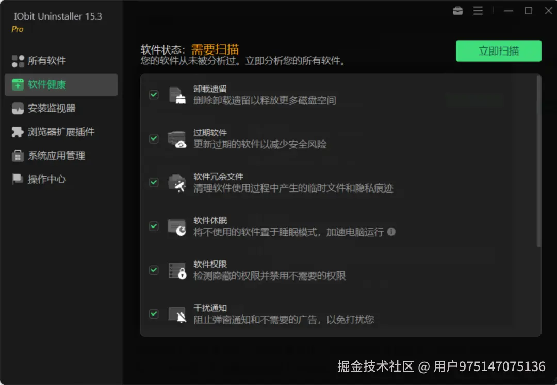This screenshot has height=385, width=557.
Task: Minimize the IObit Uninstaller window
Action: coord(509,11)
